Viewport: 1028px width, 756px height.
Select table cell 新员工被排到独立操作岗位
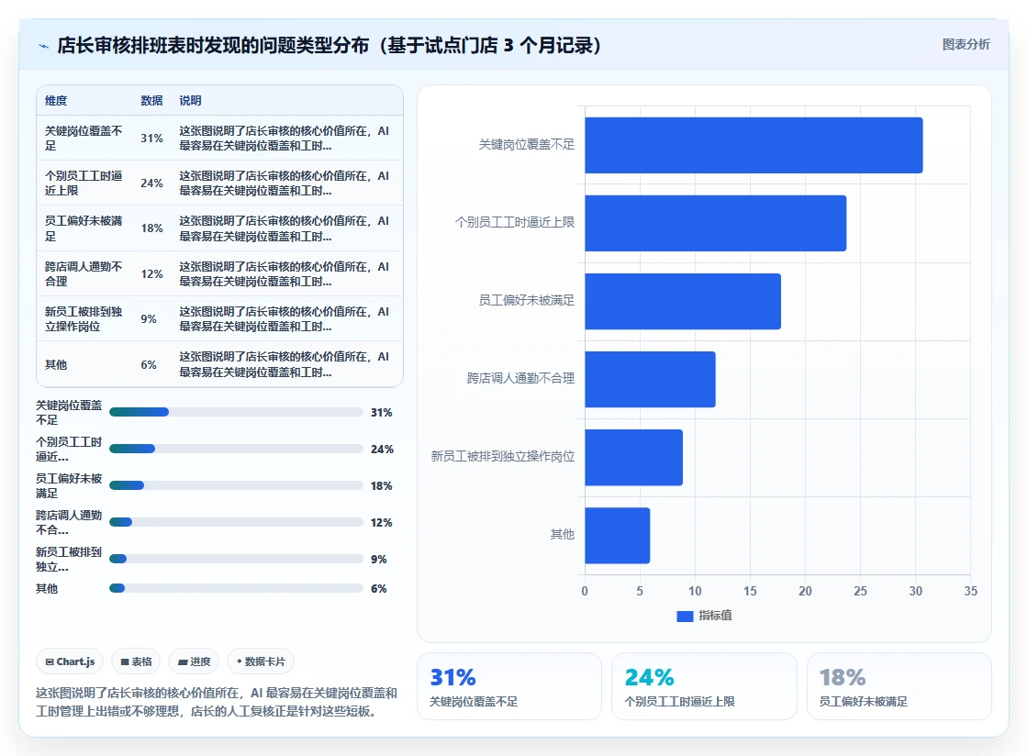(x=84, y=318)
